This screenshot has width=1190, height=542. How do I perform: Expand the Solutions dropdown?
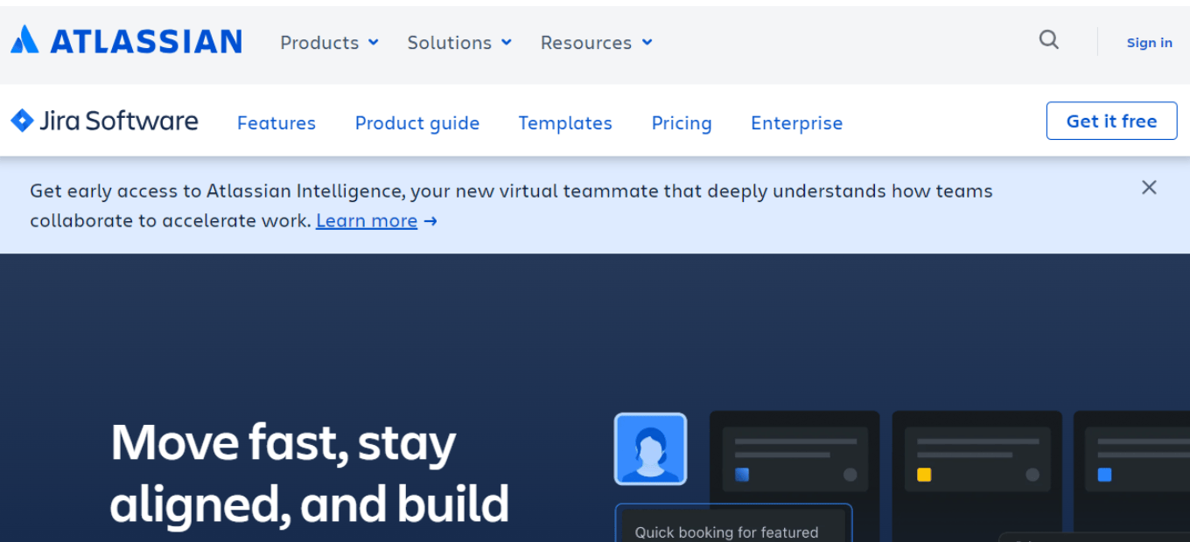(x=459, y=42)
